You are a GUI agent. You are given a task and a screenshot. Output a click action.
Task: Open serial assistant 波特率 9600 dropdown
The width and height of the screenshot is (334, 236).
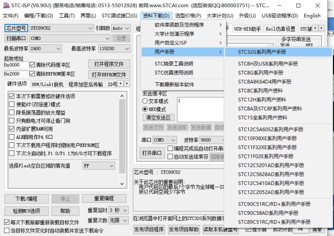(x=212, y=140)
